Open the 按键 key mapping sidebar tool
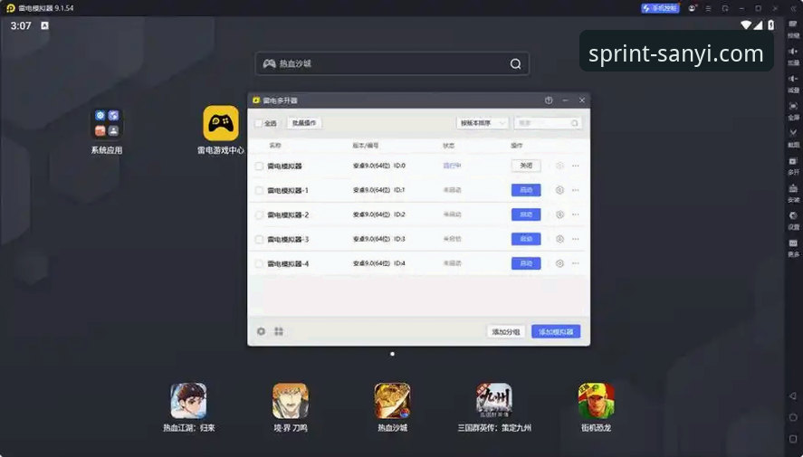The width and height of the screenshot is (803, 457). pyautogui.click(x=793, y=28)
